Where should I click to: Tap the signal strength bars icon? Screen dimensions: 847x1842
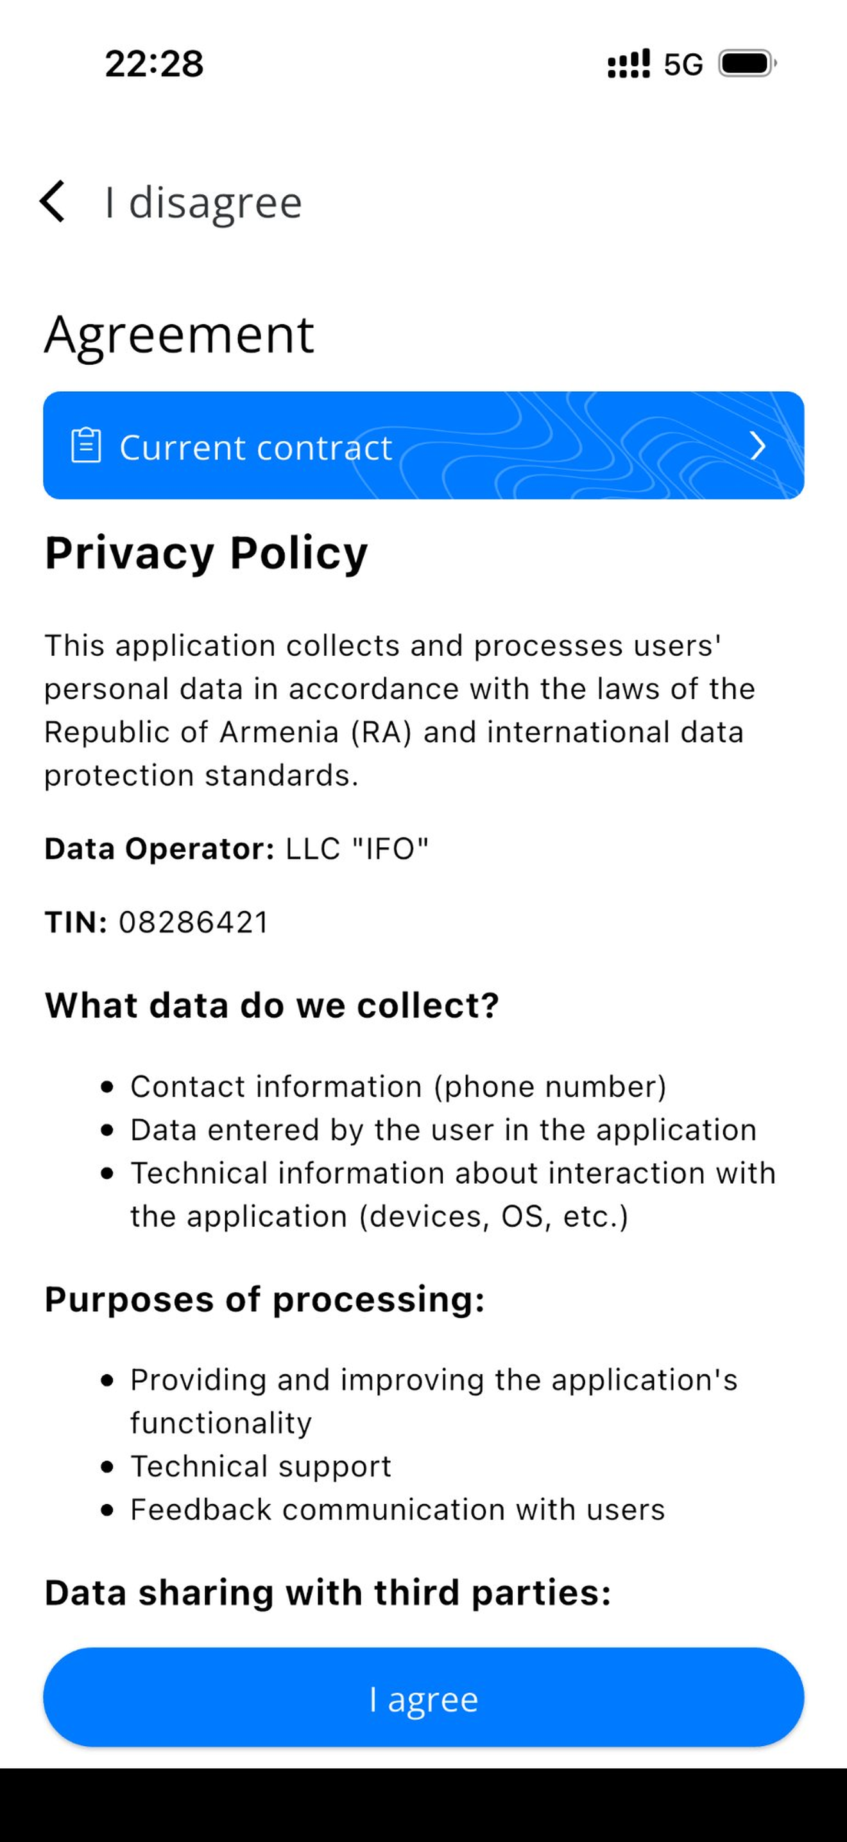point(628,64)
